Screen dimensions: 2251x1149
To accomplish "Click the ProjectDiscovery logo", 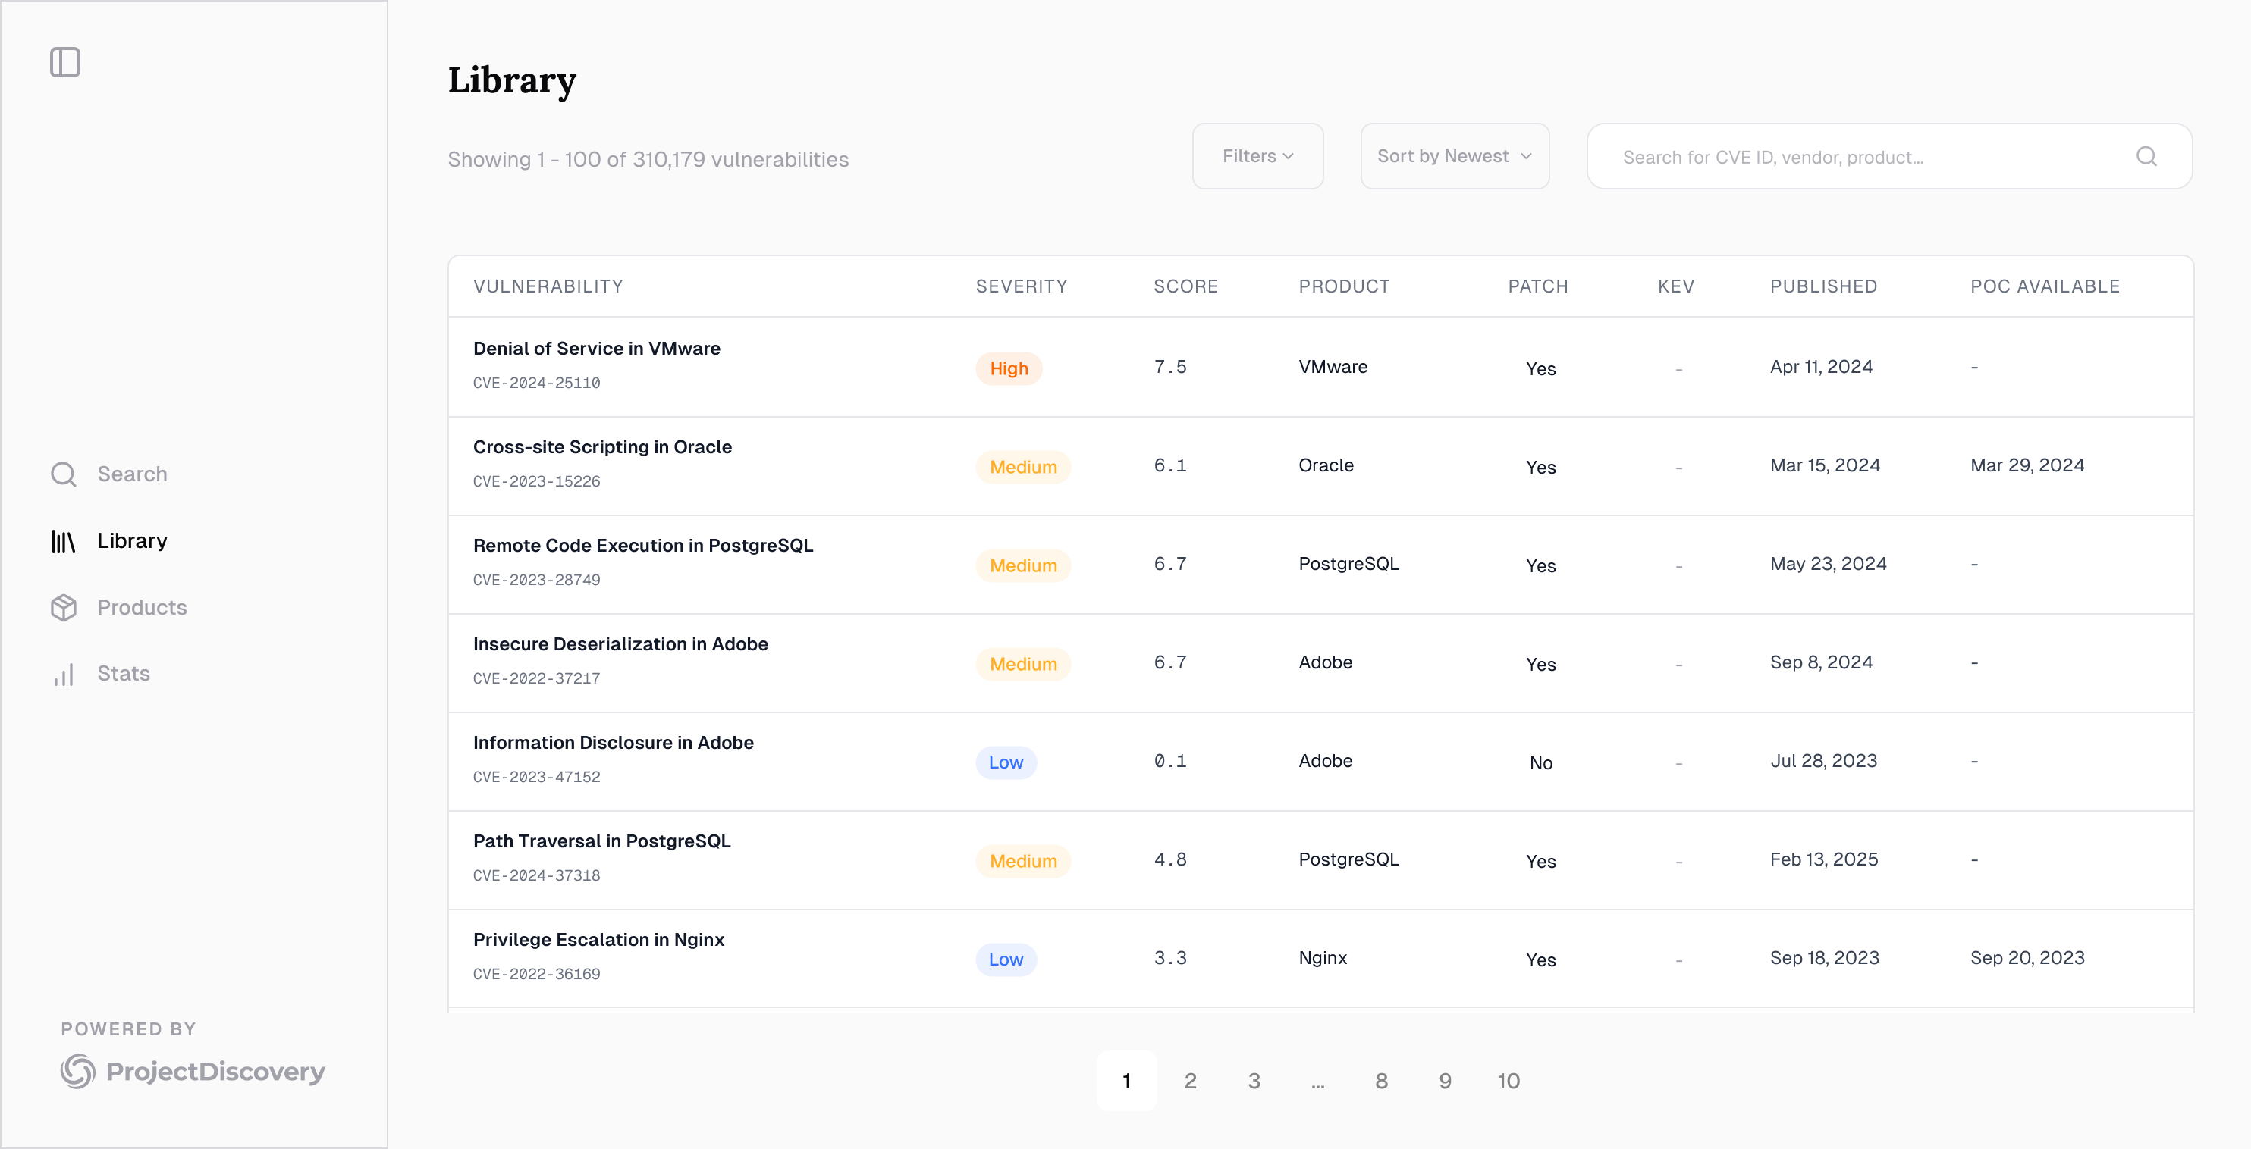I will coord(192,1070).
